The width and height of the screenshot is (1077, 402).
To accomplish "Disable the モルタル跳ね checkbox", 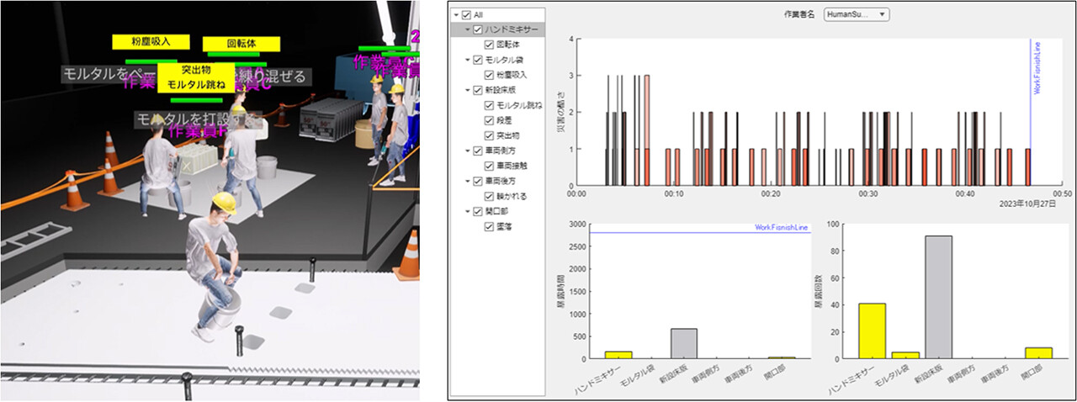I will tap(489, 105).
